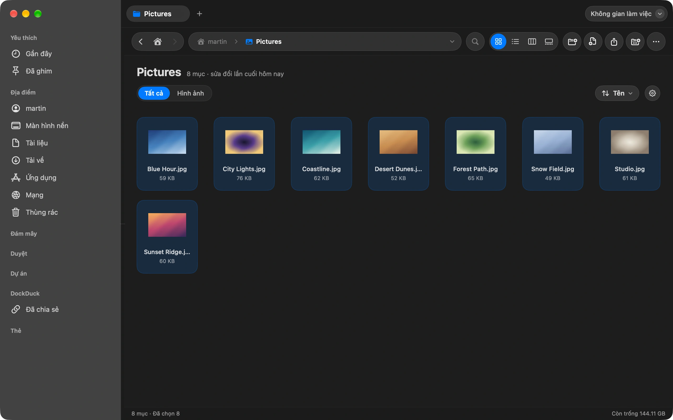Expand the Tên sort dropdown
This screenshot has height=420, width=673.
[x=617, y=93]
